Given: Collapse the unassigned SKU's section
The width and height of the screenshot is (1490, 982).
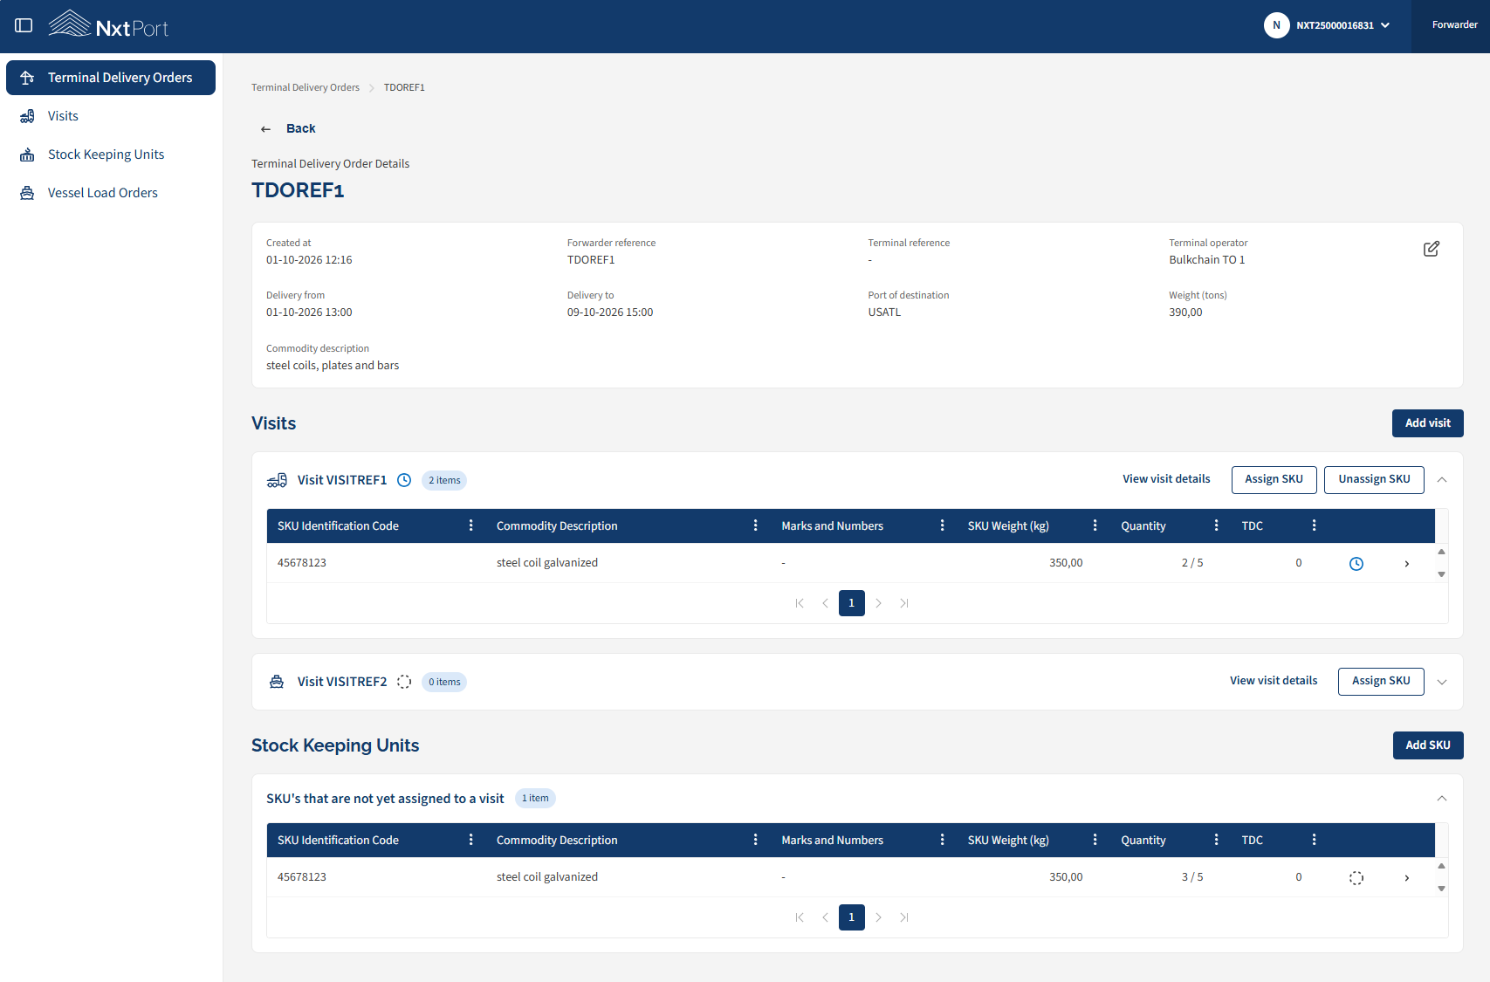Looking at the screenshot, I should [x=1442, y=799].
